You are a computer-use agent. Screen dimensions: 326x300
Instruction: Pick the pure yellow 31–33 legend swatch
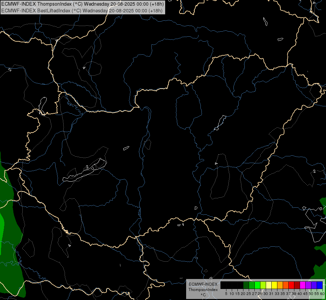[x=274, y=285]
